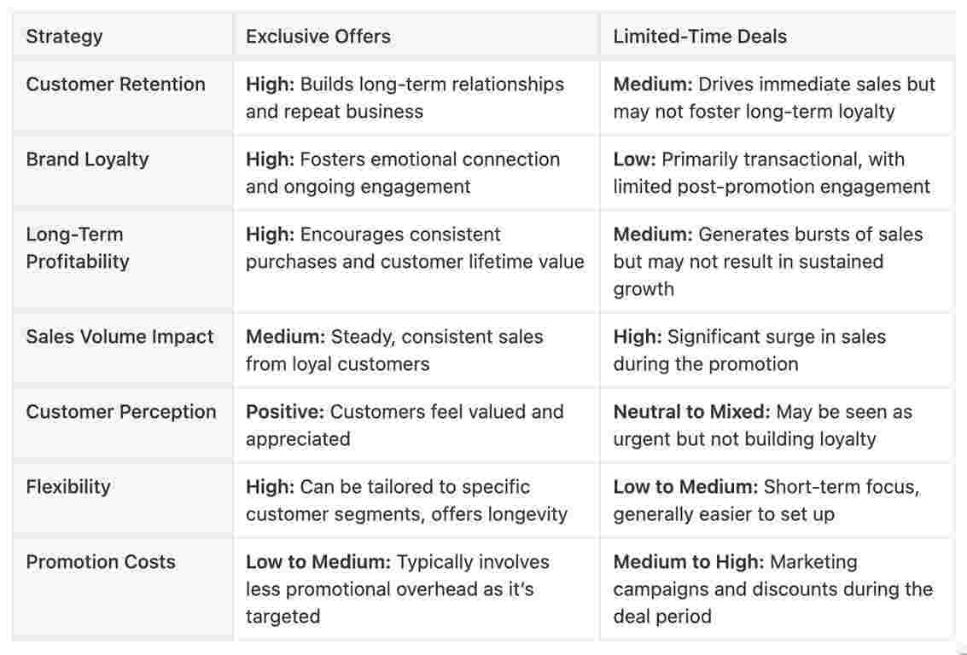Click the Exclusive Offers column header
This screenshot has height=655, width=967.
click(x=317, y=37)
